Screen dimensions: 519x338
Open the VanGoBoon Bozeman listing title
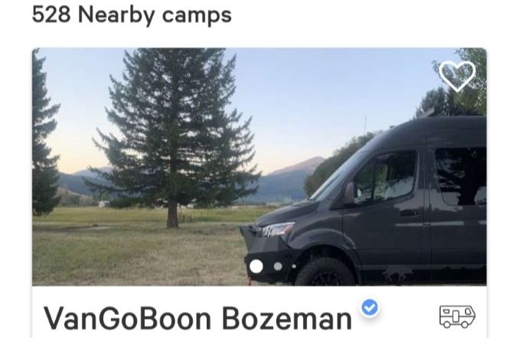coord(197,318)
